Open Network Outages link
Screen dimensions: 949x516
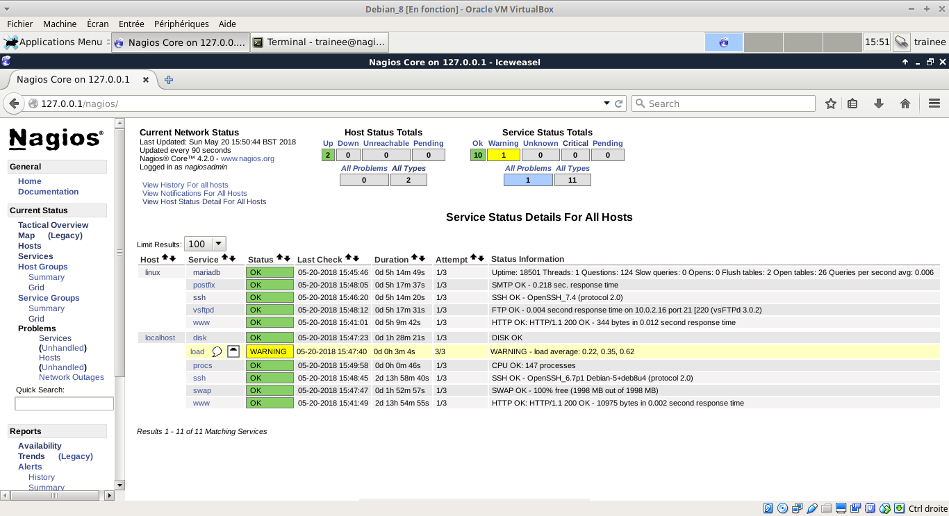click(72, 377)
